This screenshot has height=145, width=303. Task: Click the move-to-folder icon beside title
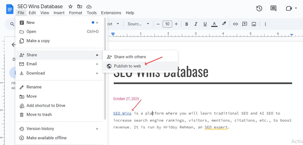pos(80,7)
